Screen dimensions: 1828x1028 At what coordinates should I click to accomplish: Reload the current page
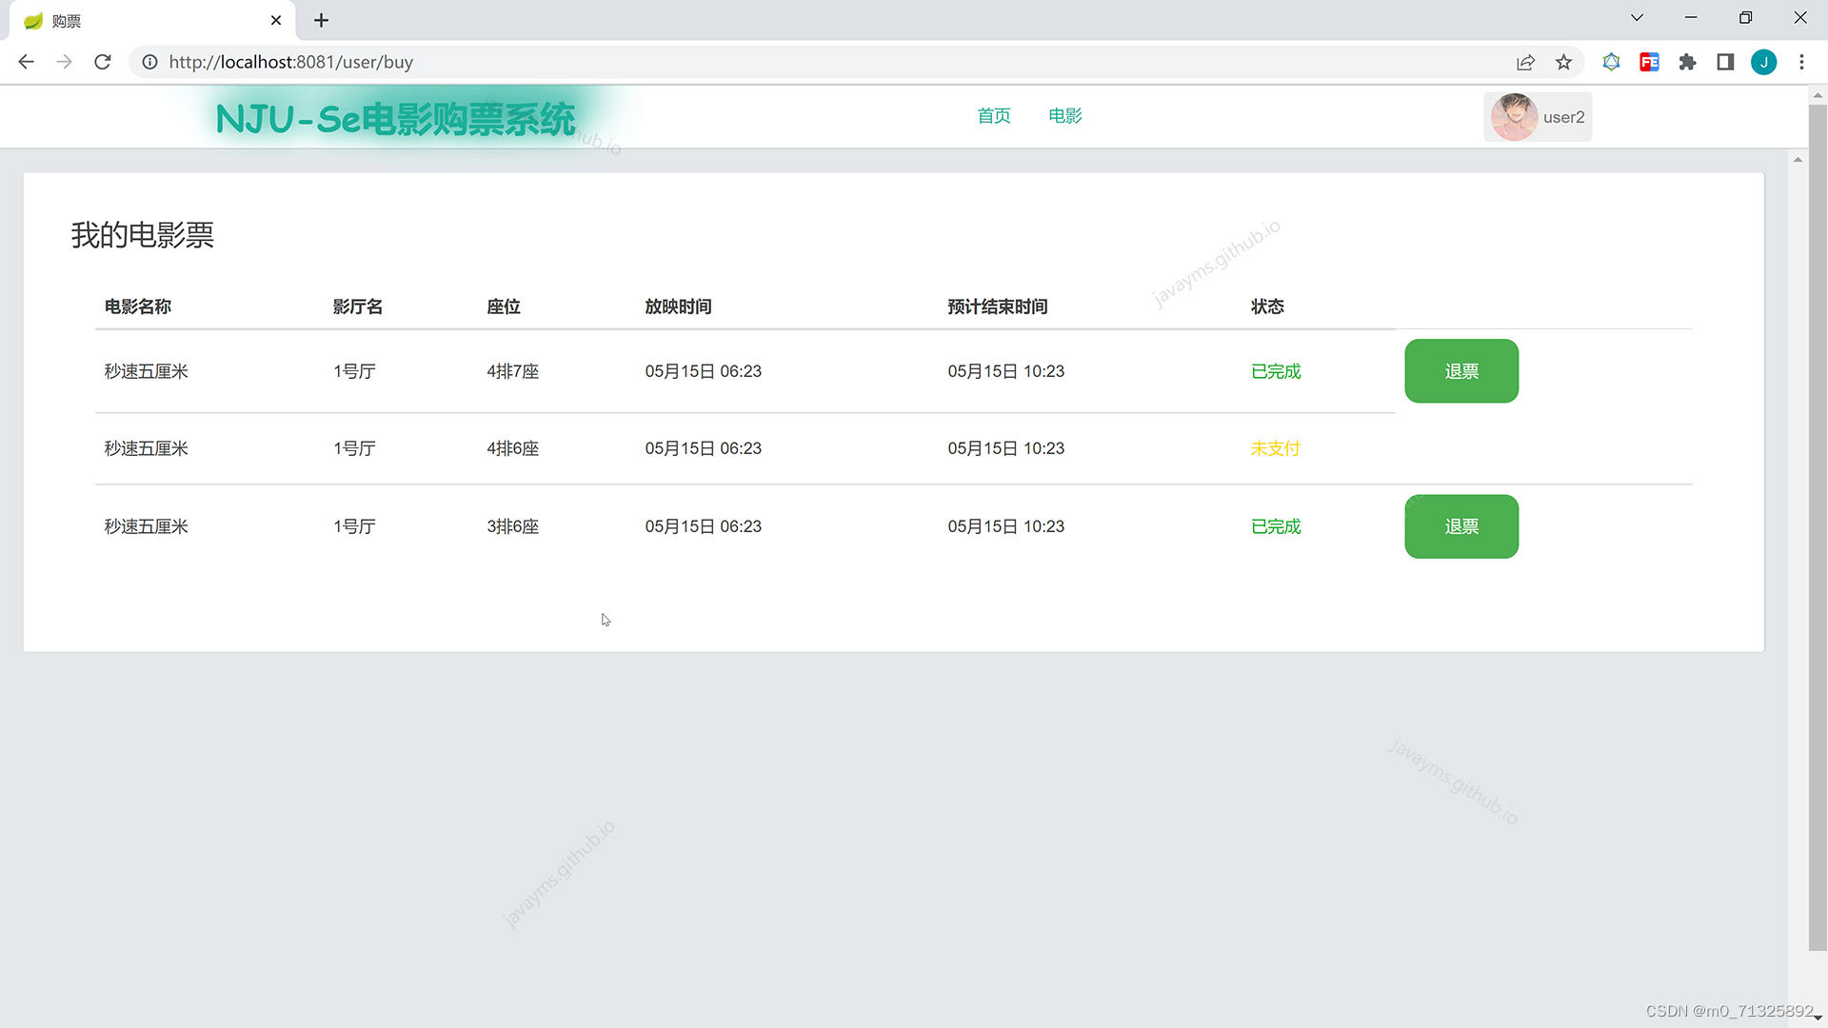coord(103,62)
